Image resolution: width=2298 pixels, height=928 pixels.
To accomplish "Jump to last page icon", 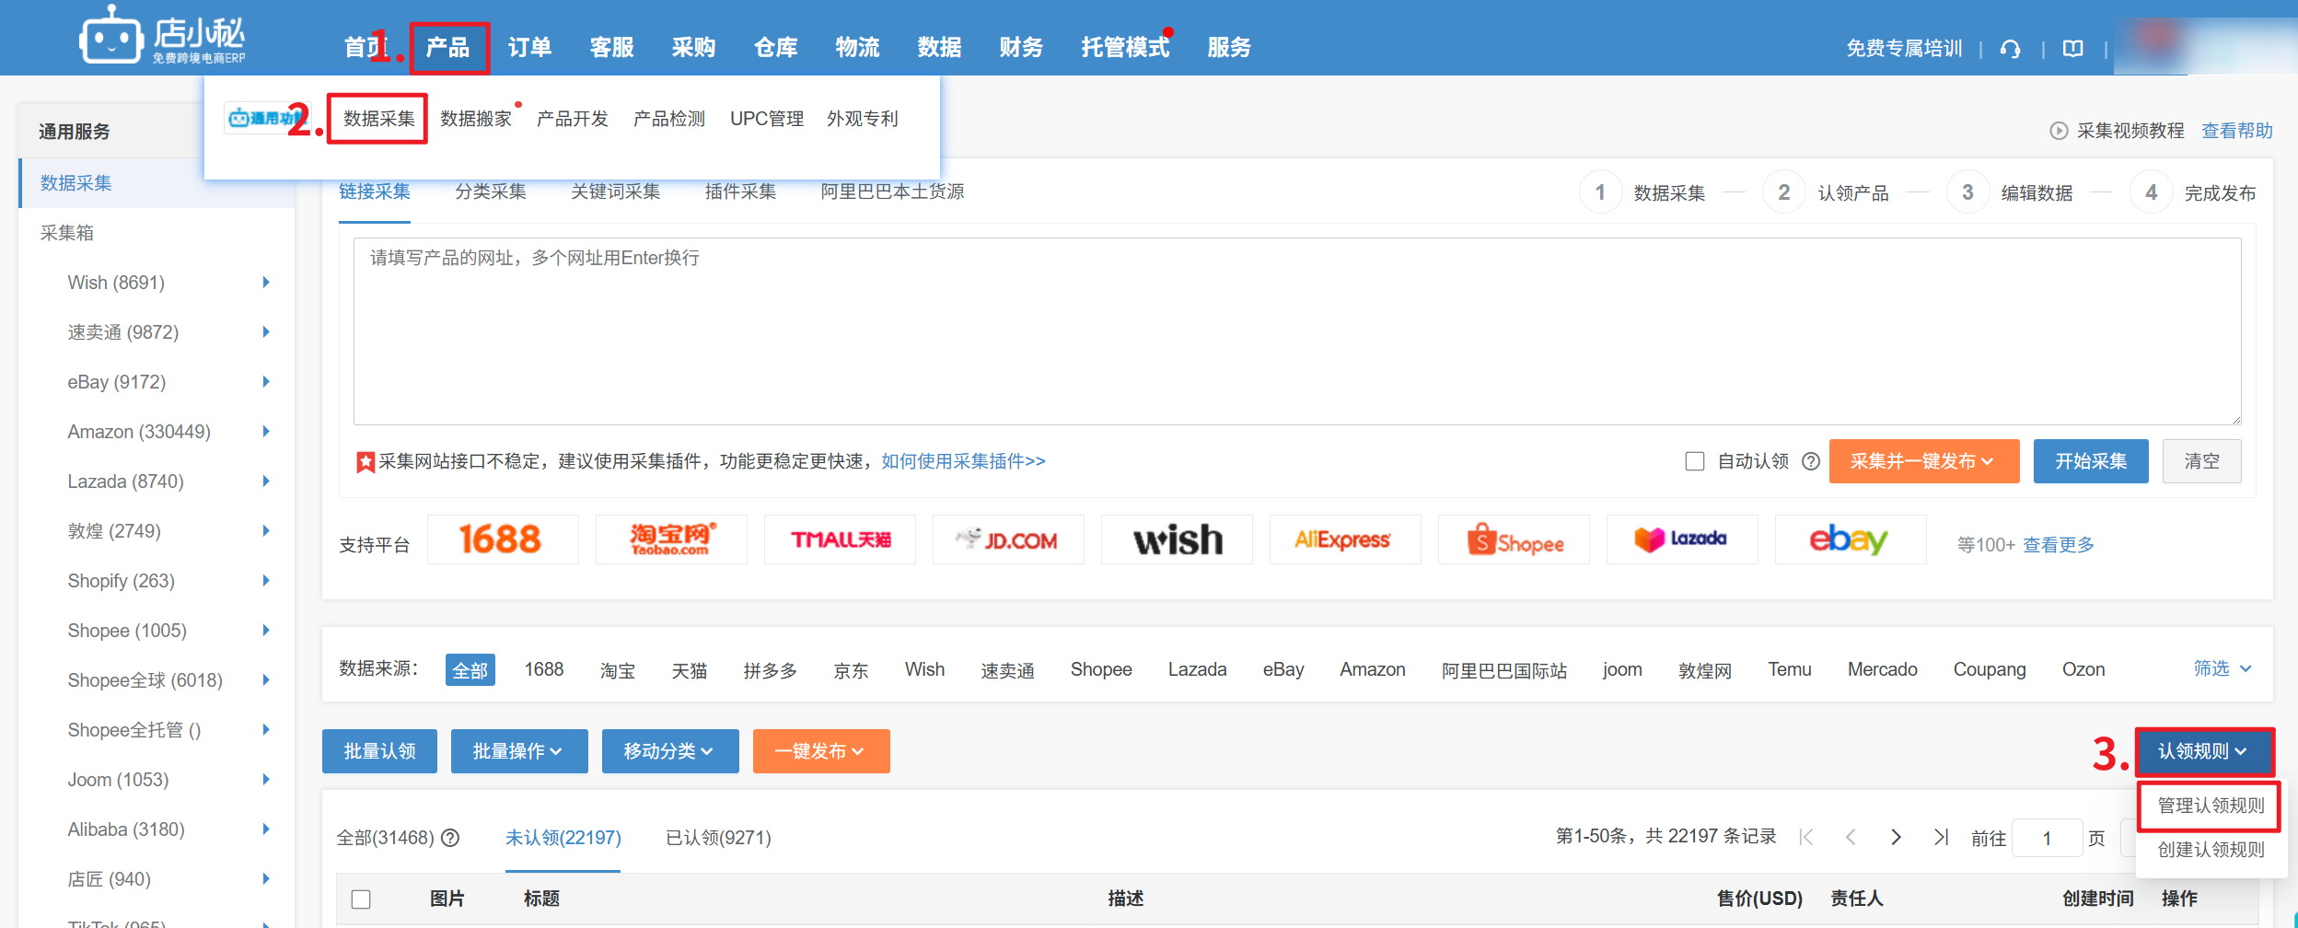I will (x=1941, y=837).
